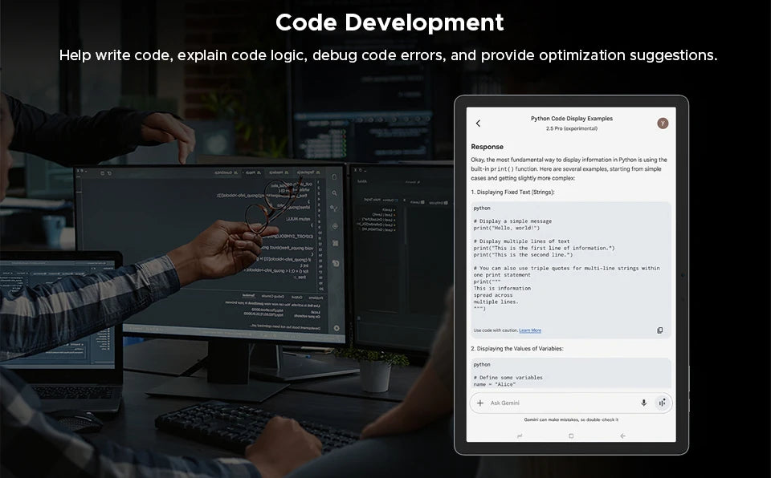Screen dimensions: 771x478
Task: Select the Response heading
Action: click(x=487, y=147)
